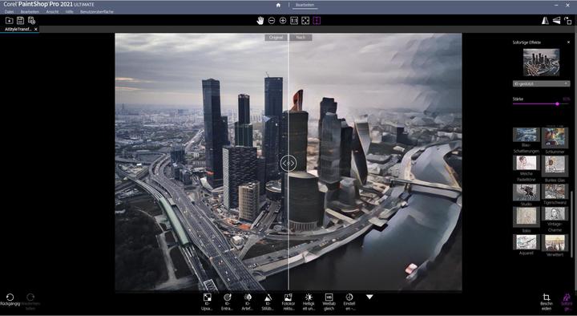Click the vertical flip icon
This screenshot has height=316, width=577.
tap(556, 21)
